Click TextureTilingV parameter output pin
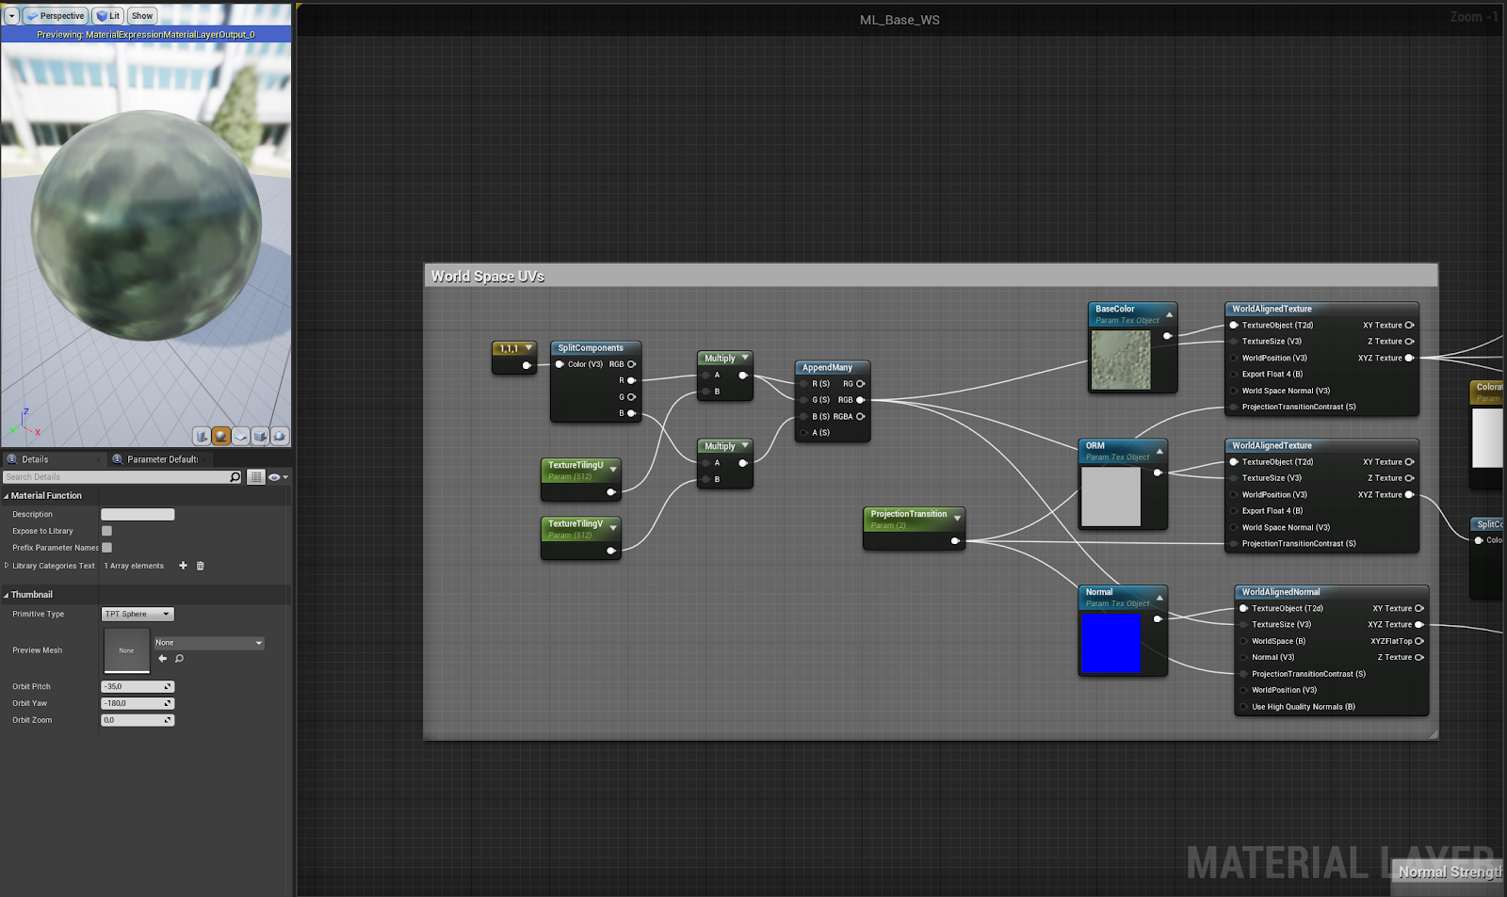The width and height of the screenshot is (1507, 897). (610, 551)
